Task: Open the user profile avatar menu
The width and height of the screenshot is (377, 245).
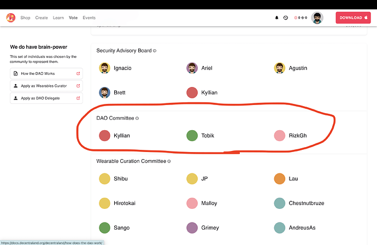Action: pos(317,17)
